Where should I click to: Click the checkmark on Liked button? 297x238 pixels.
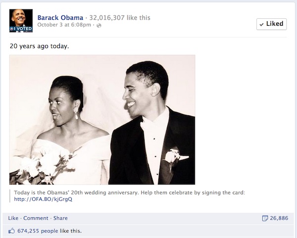click(x=261, y=24)
